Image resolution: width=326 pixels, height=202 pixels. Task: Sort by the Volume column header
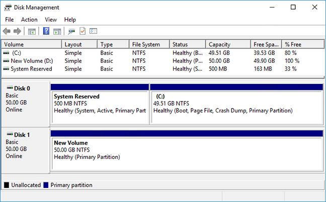(32, 44)
